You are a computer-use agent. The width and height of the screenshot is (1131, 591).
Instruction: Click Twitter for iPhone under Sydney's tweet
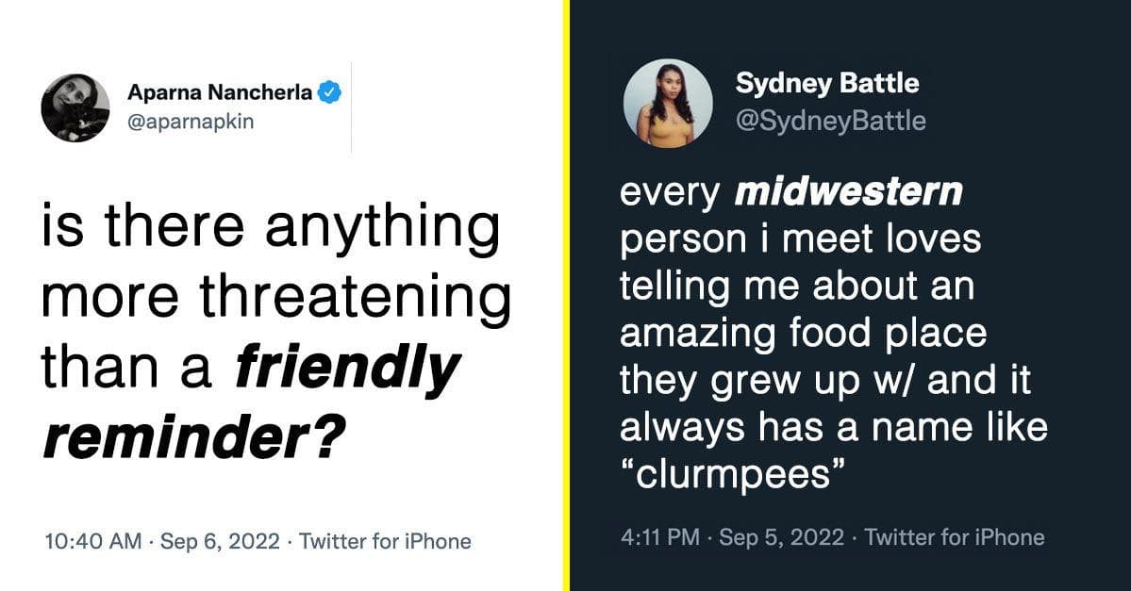(x=954, y=537)
